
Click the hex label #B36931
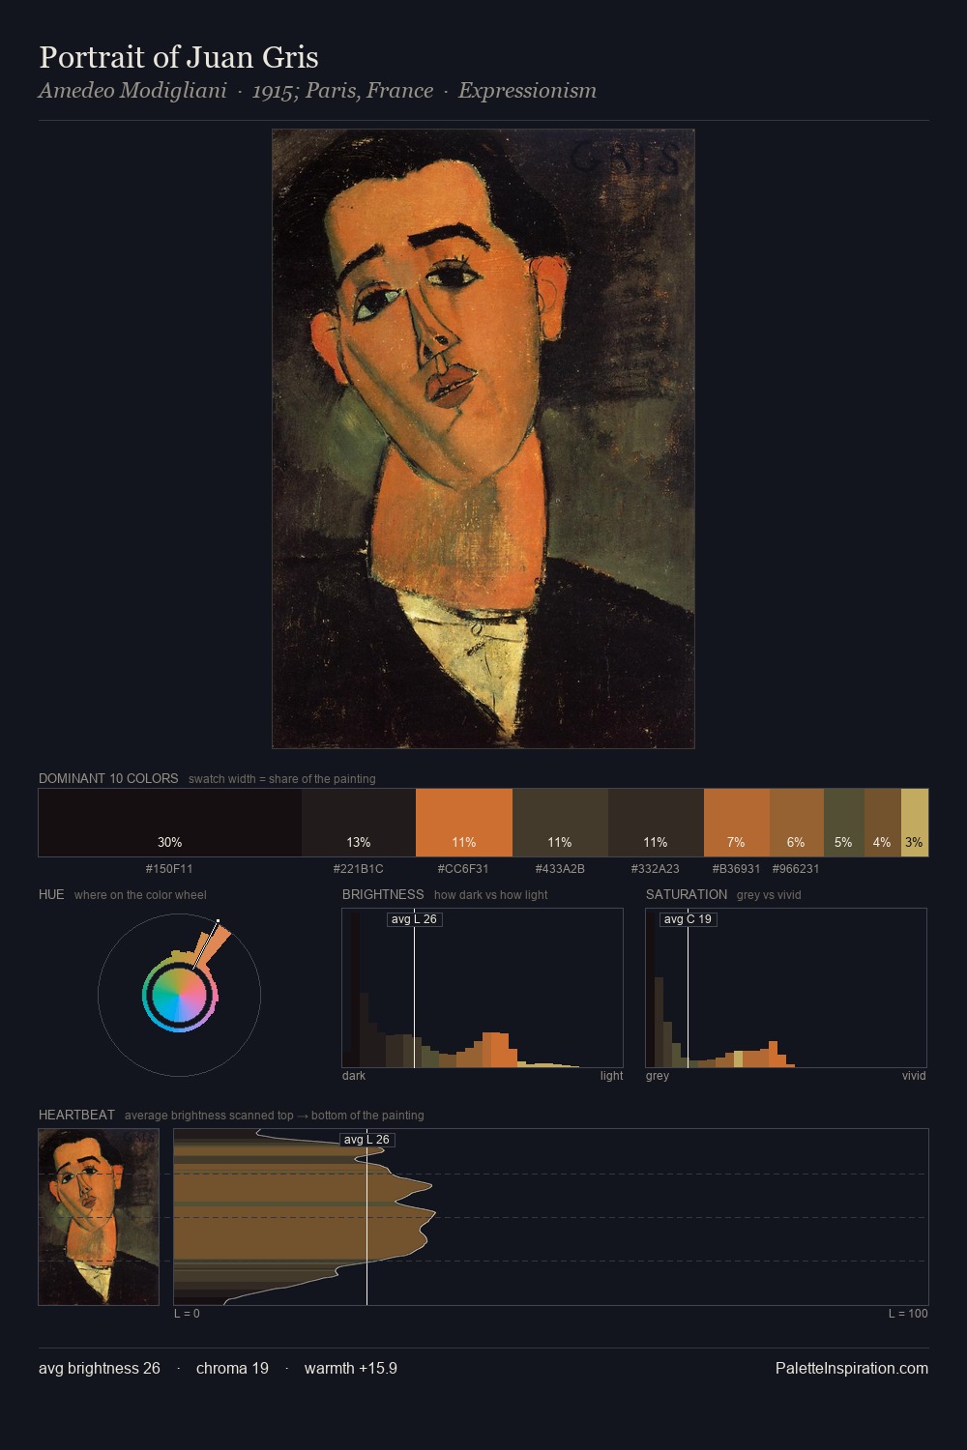[737, 869]
